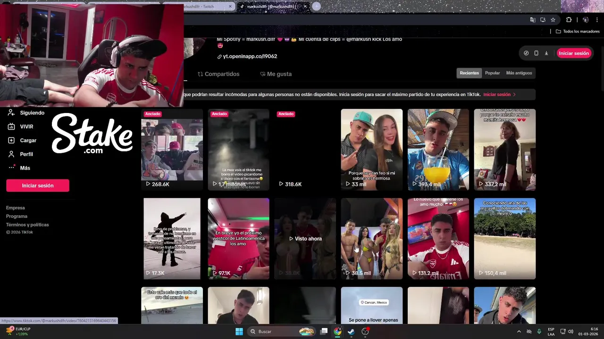Open the volume control in system tray
Image resolution: width=604 pixels, height=339 pixels.
(x=570, y=331)
